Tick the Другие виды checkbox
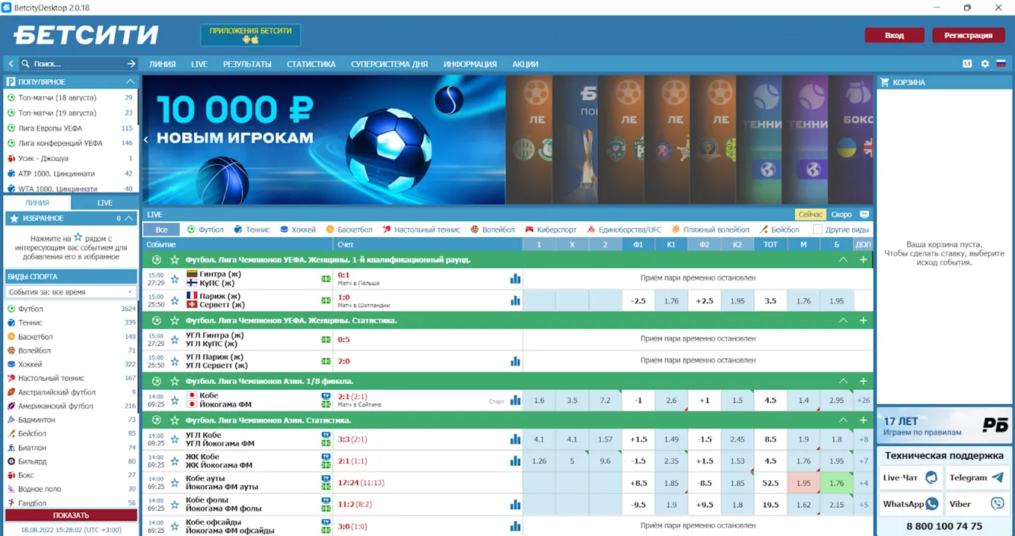Viewport: 1015px width, 536px height. click(817, 230)
